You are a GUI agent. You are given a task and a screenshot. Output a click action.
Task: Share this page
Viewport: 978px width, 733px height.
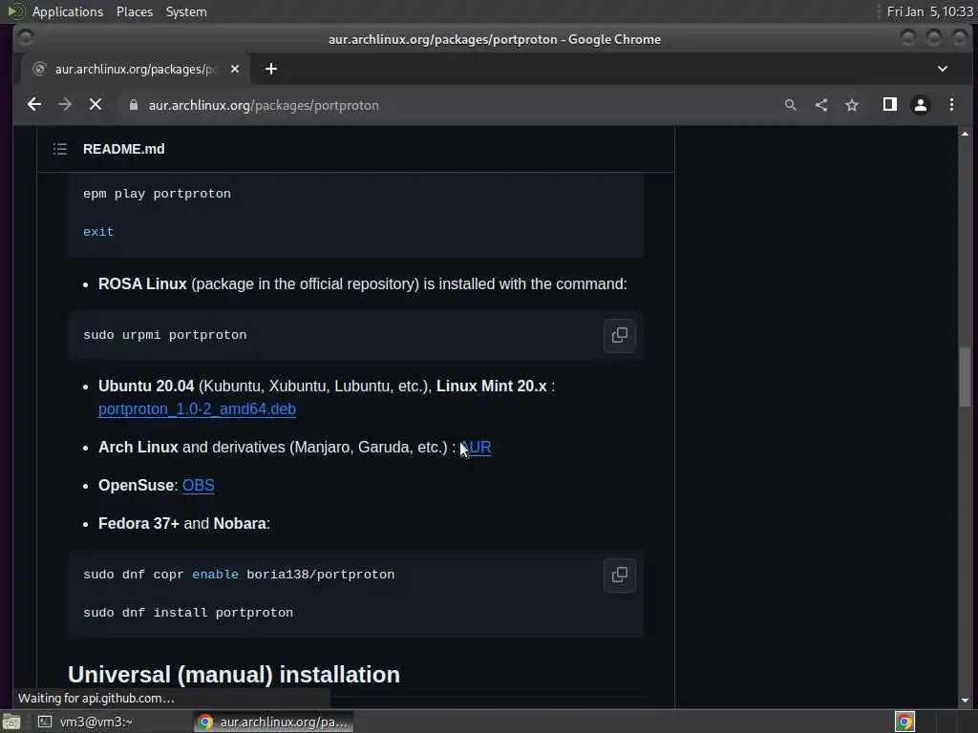820,105
